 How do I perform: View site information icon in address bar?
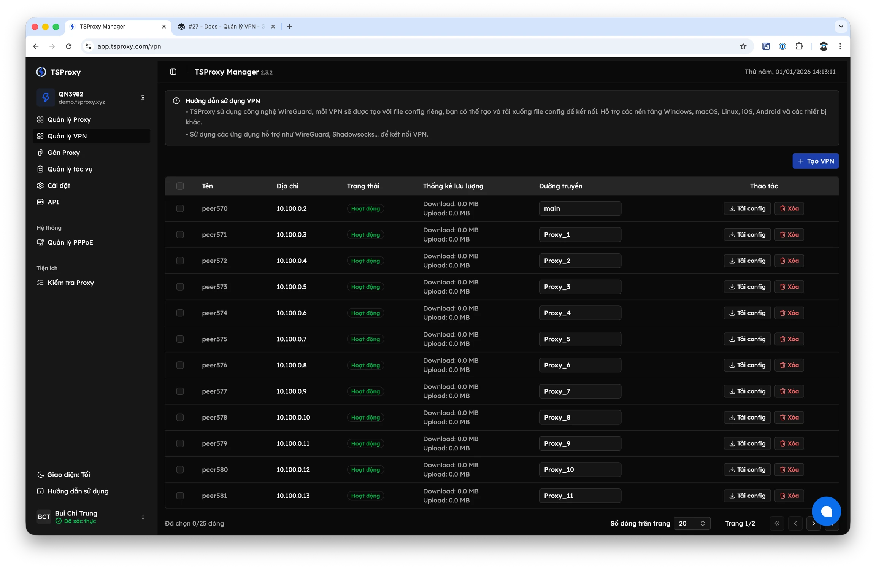click(88, 46)
